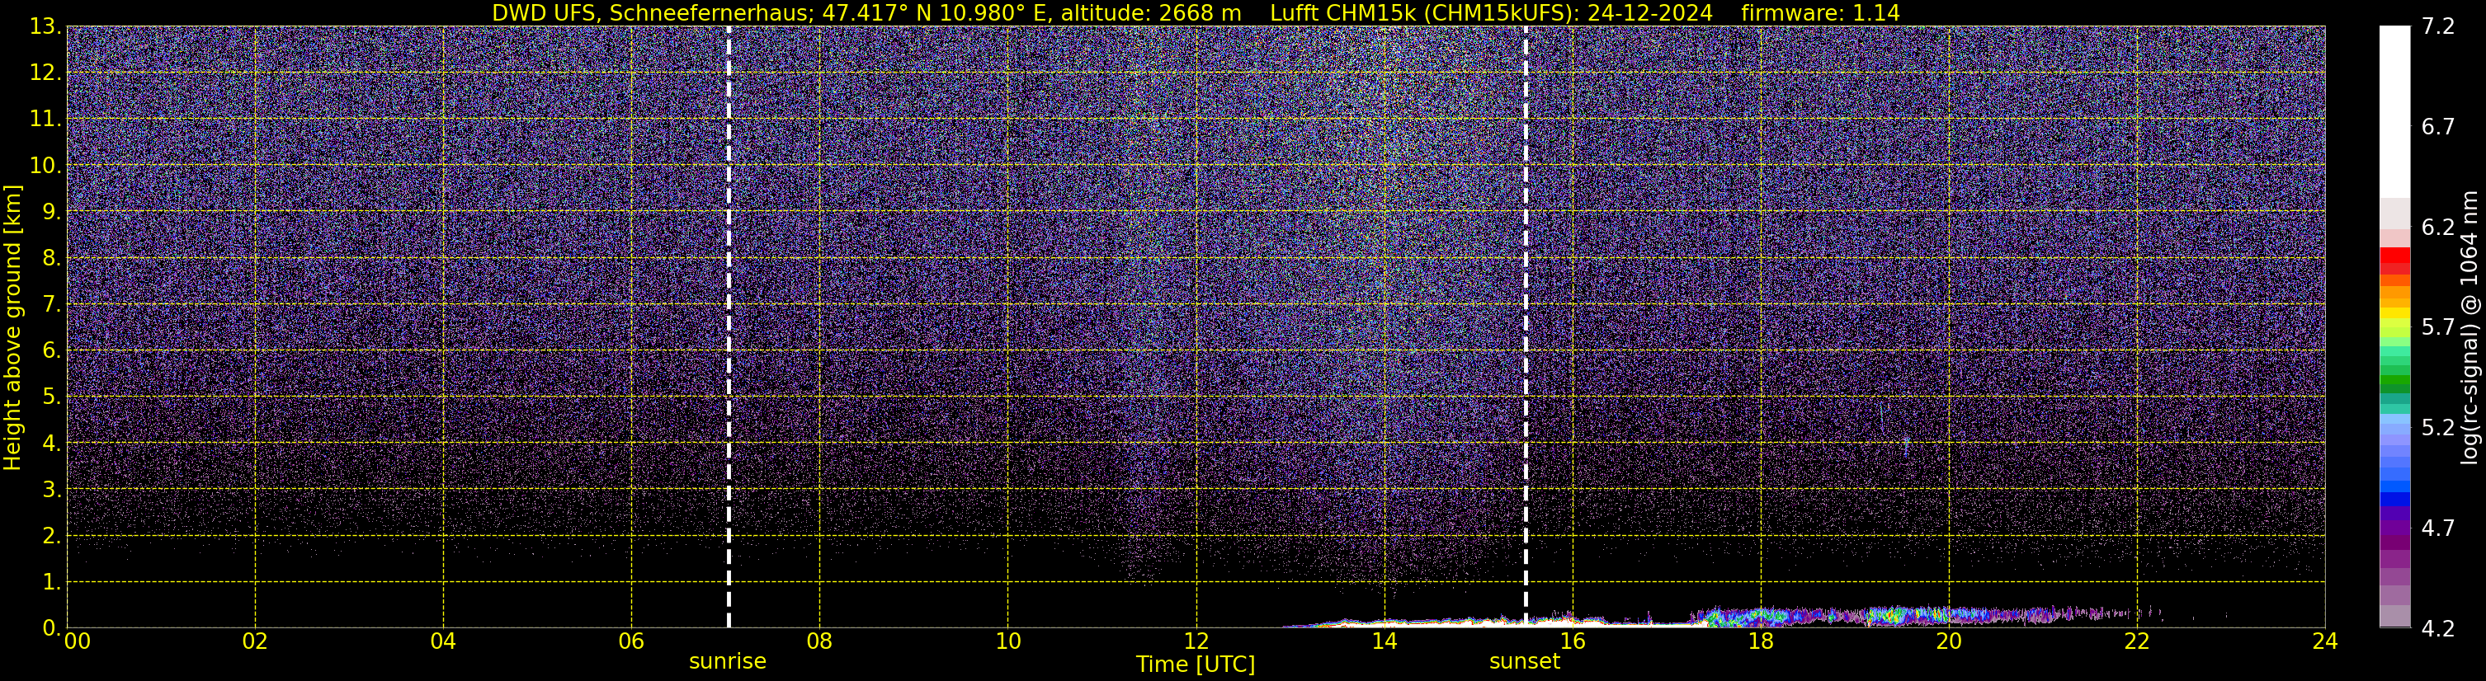Click the 08 tick label on the time axis
Screen dimensions: 2486x681
click(819, 641)
